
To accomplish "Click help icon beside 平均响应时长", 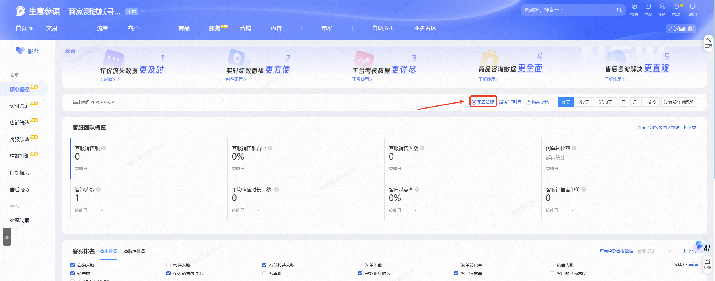I will click(277, 189).
